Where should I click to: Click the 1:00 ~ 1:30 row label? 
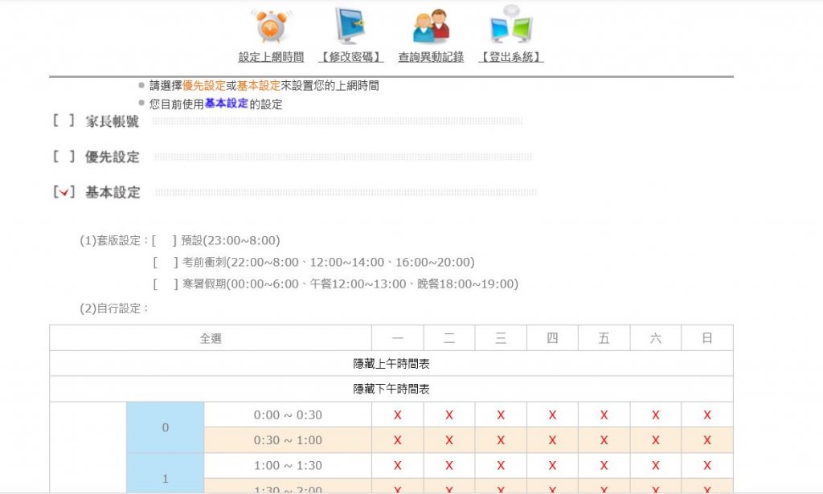point(288,465)
